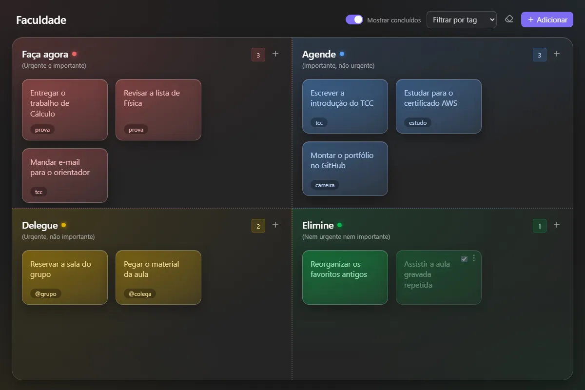The image size is (585, 390).
Task: Click the blue dot beside Agende
Action: coord(342,54)
